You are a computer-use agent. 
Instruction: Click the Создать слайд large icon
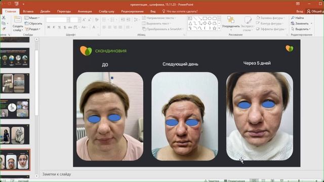tap(18, 20)
